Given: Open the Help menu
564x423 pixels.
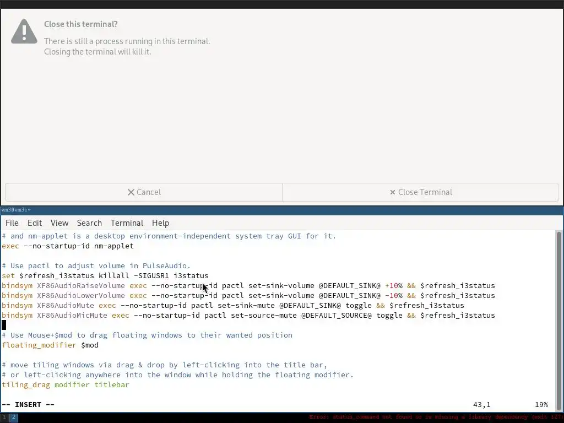Looking at the screenshot, I should pyautogui.click(x=160, y=223).
